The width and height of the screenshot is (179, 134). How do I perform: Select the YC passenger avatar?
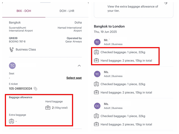(97, 74)
